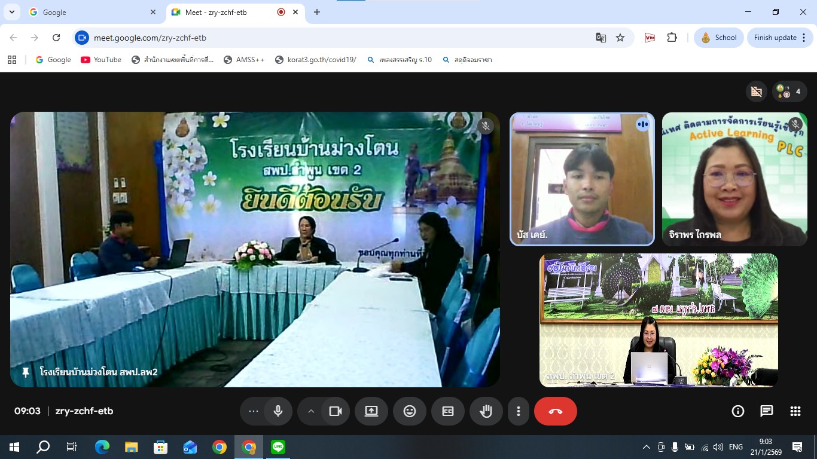Expand audio settings three-dot menu

pyautogui.click(x=253, y=411)
